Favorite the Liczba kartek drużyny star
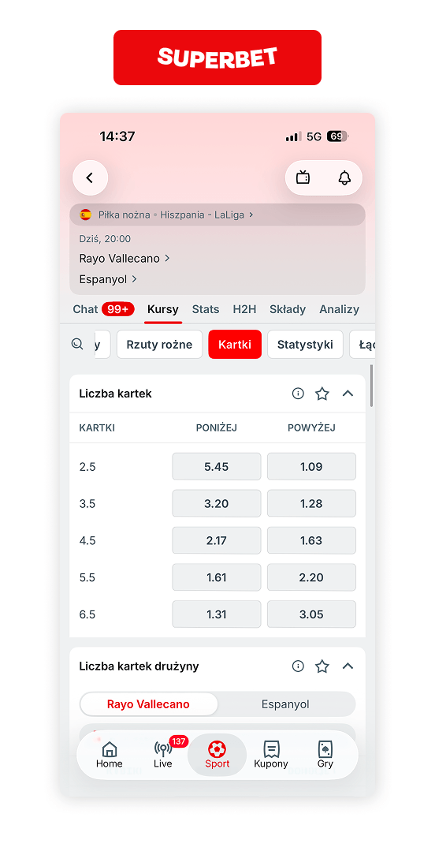435x851 pixels. coord(322,666)
